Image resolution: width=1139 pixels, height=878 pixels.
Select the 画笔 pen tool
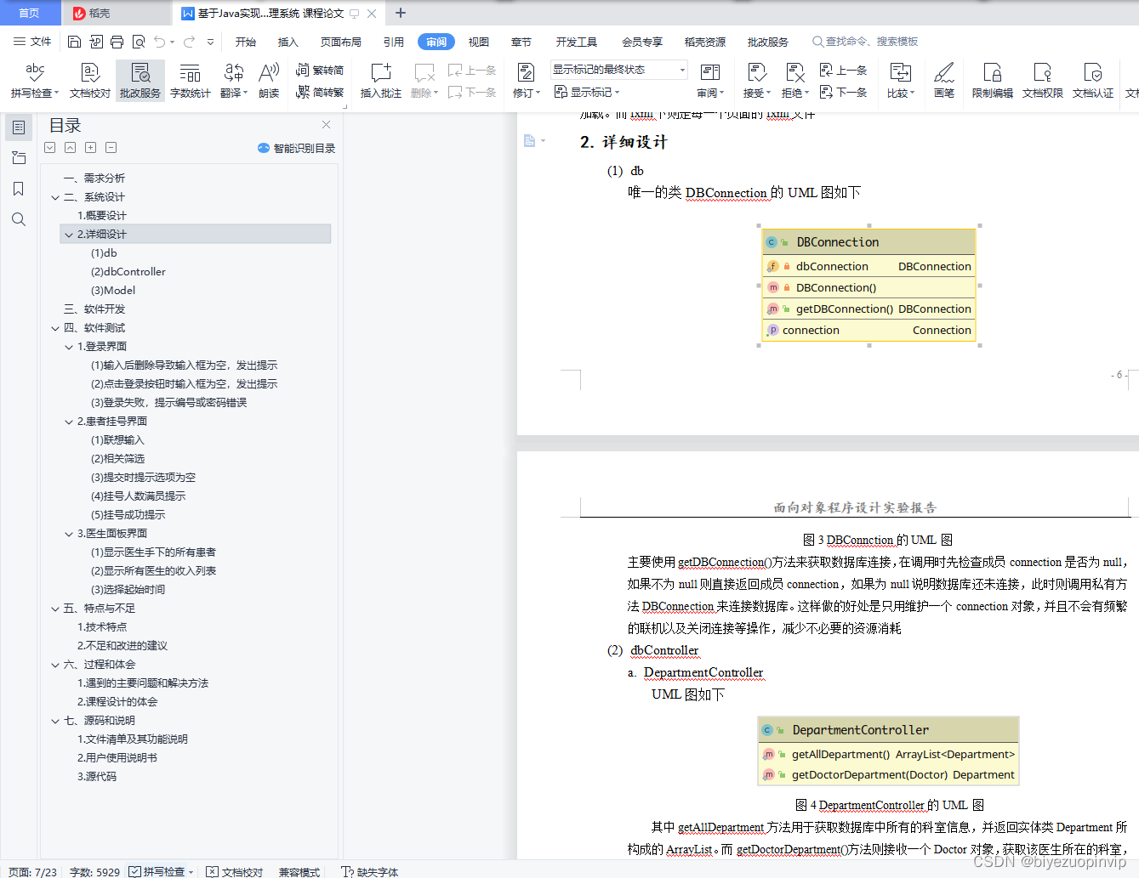click(x=944, y=81)
